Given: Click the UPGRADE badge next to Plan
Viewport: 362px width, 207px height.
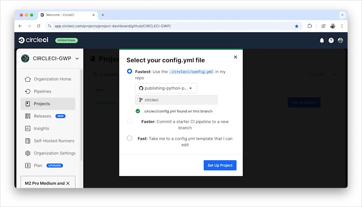Looking at the screenshot, I should pyautogui.click(x=54, y=165).
